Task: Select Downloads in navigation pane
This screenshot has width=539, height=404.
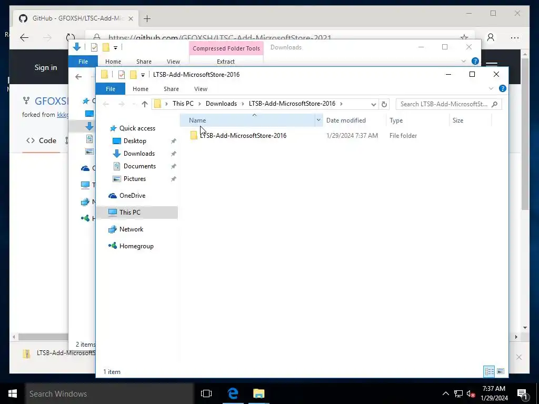Action: click(139, 154)
